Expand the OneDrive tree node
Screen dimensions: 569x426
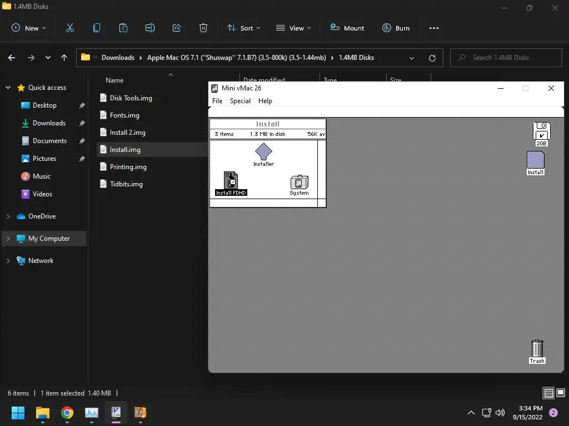tap(8, 216)
